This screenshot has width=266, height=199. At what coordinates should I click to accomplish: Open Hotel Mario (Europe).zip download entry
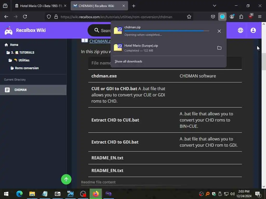click(163, 48)
